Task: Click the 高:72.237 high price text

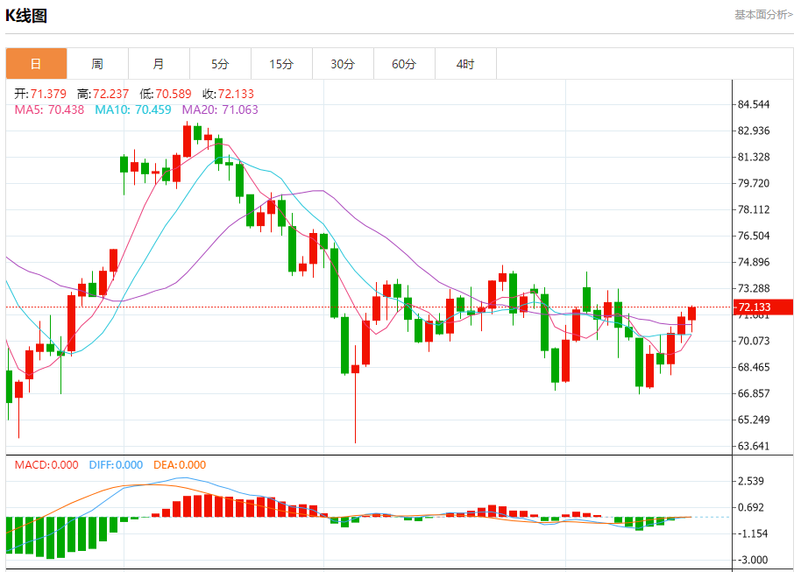Action: tap(103, 94)
